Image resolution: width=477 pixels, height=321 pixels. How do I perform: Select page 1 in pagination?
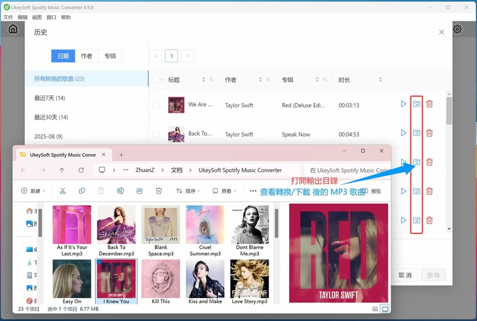pos(172,56)
